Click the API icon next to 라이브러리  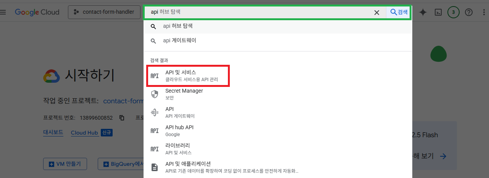(x=155, y=149)
